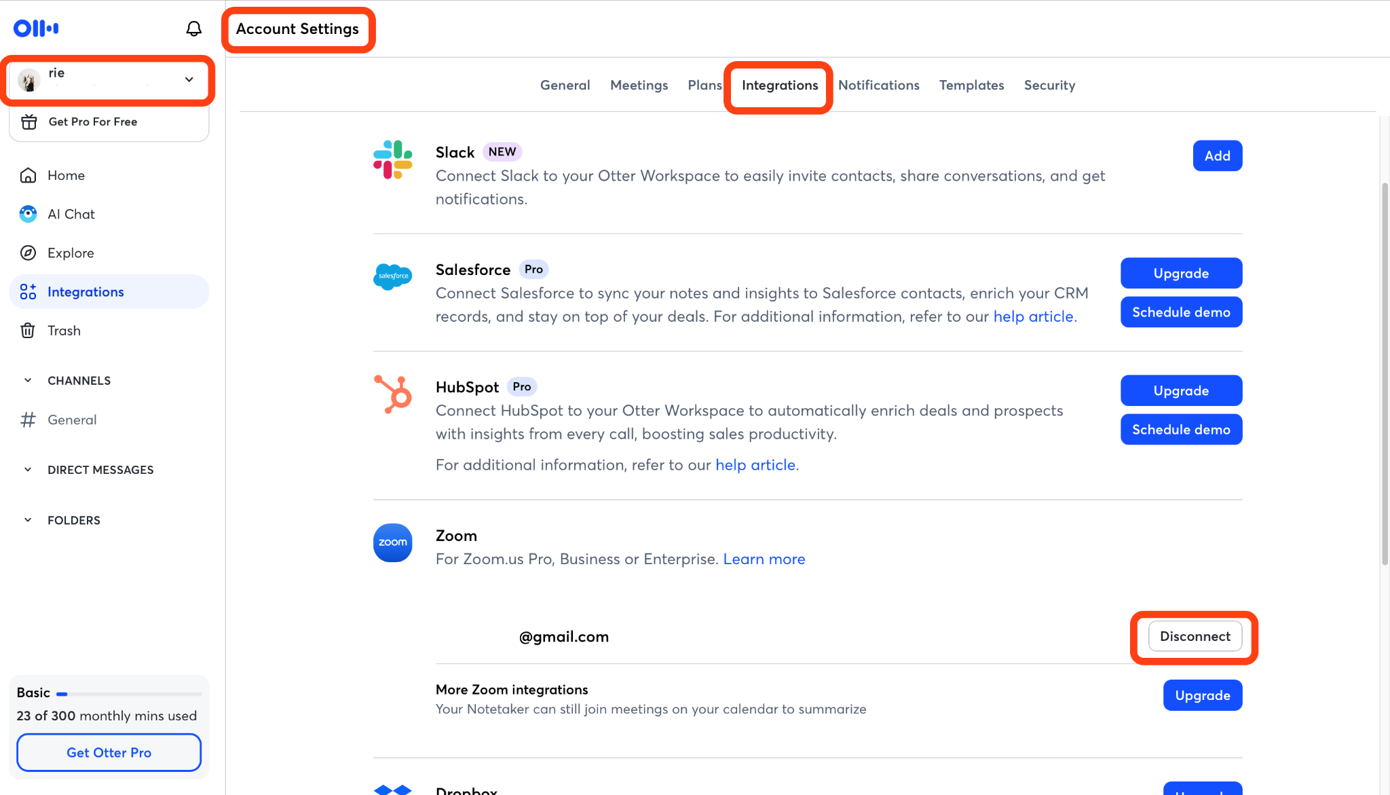
Task: Click the monthly minutes usage progress bar
Action: click(129, 694)
